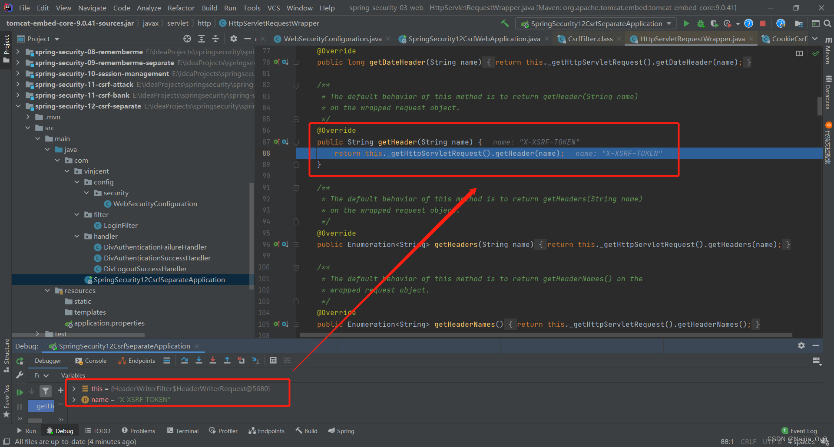Click Run to Cursor icon in the debugger toolbar

[x=256, y=360]
